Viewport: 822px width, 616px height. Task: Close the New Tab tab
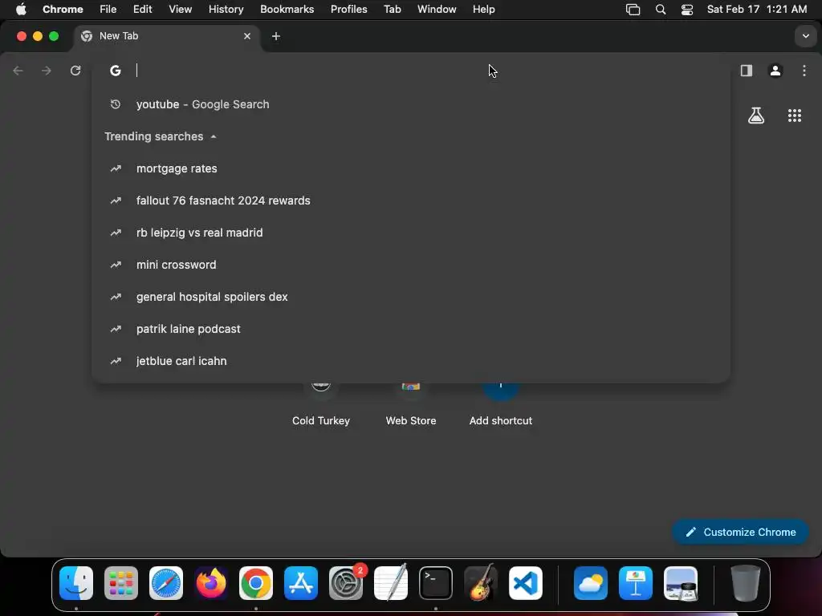click(x=247, y=36)
